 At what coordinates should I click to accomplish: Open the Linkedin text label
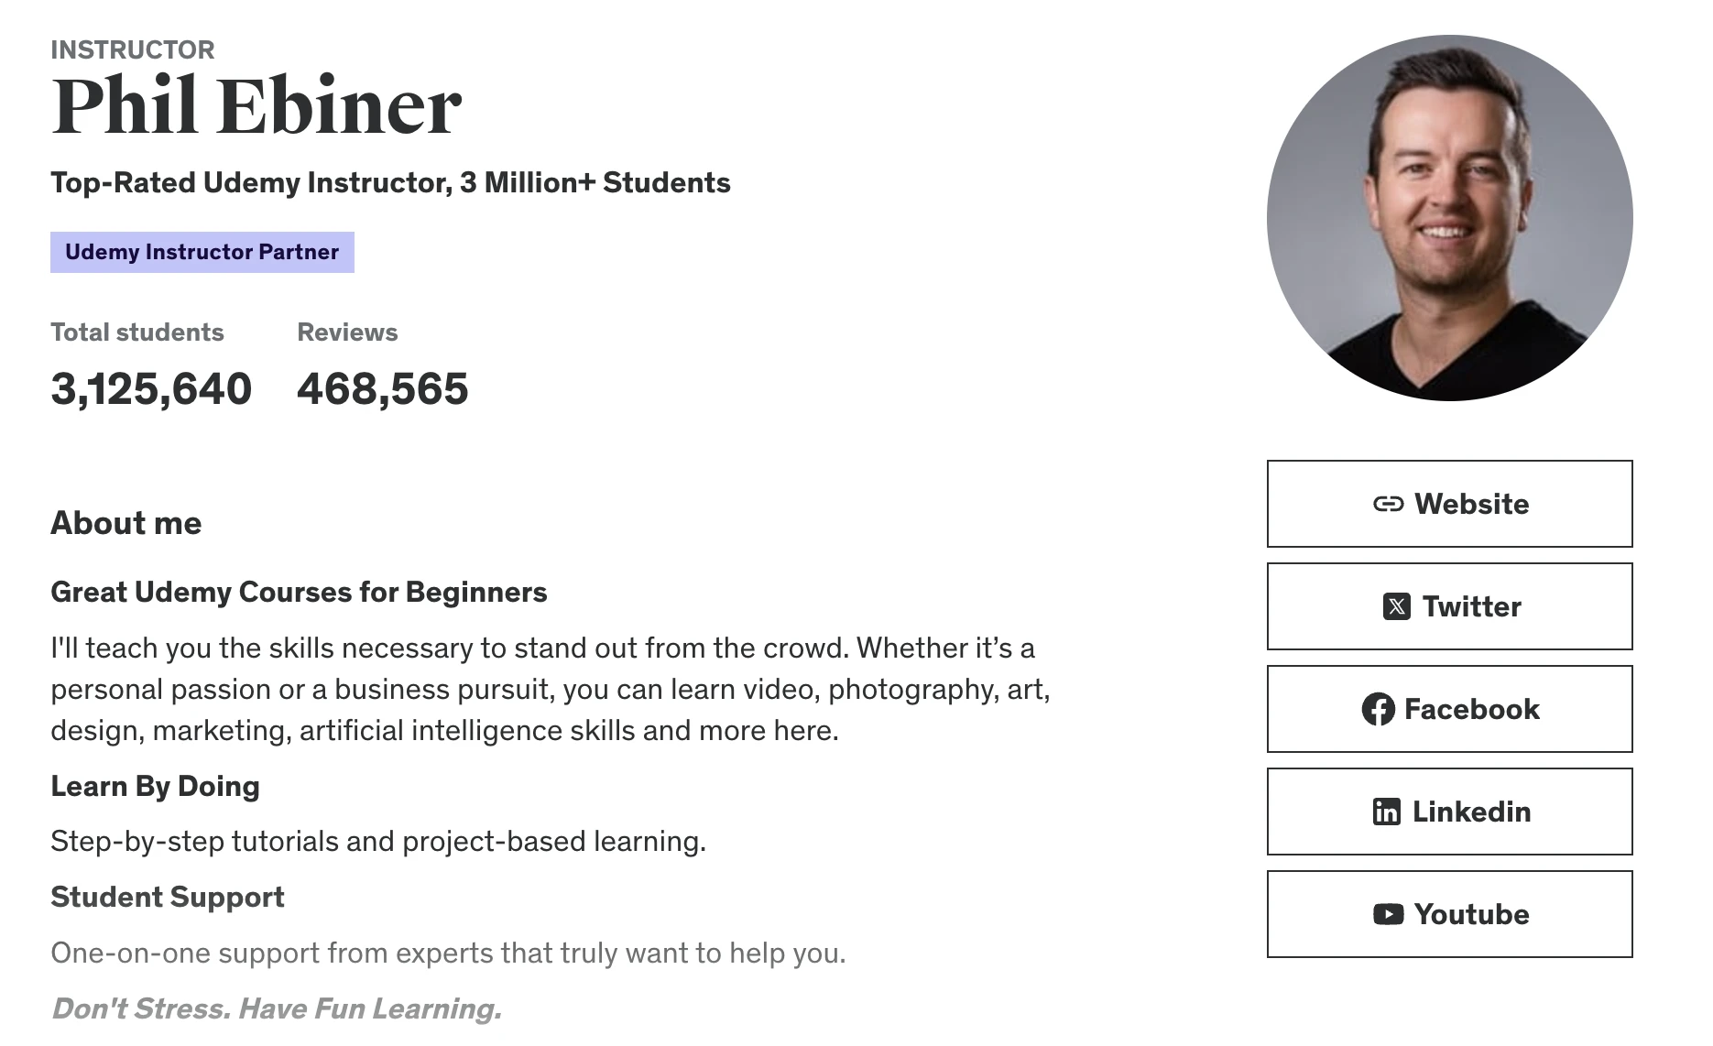tap(1471, 812)
